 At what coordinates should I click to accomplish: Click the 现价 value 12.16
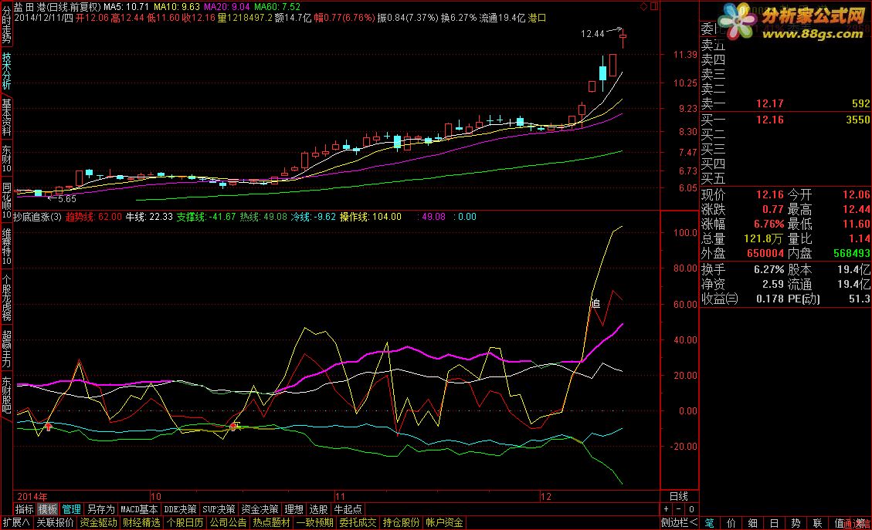click(x=770, y=194)
